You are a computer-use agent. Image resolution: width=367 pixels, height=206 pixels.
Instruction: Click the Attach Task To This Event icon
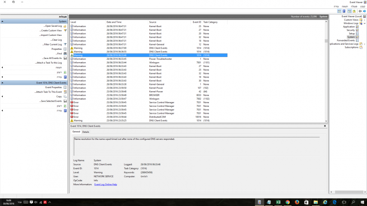click(x=65, y=92)
